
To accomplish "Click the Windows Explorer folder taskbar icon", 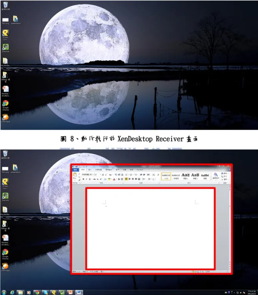I will pyautogui.click(x=21, y=292).
